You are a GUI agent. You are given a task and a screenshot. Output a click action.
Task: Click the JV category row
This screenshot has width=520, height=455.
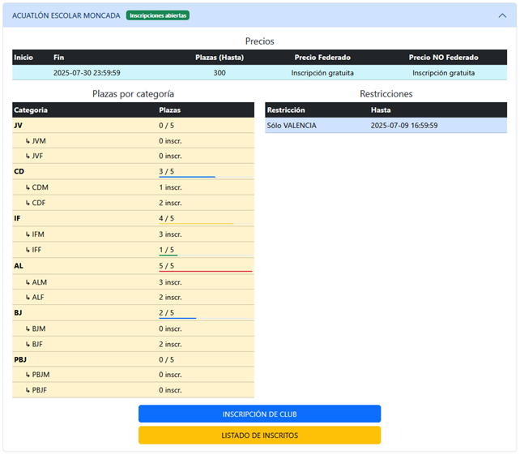click(x=133, y=126)
